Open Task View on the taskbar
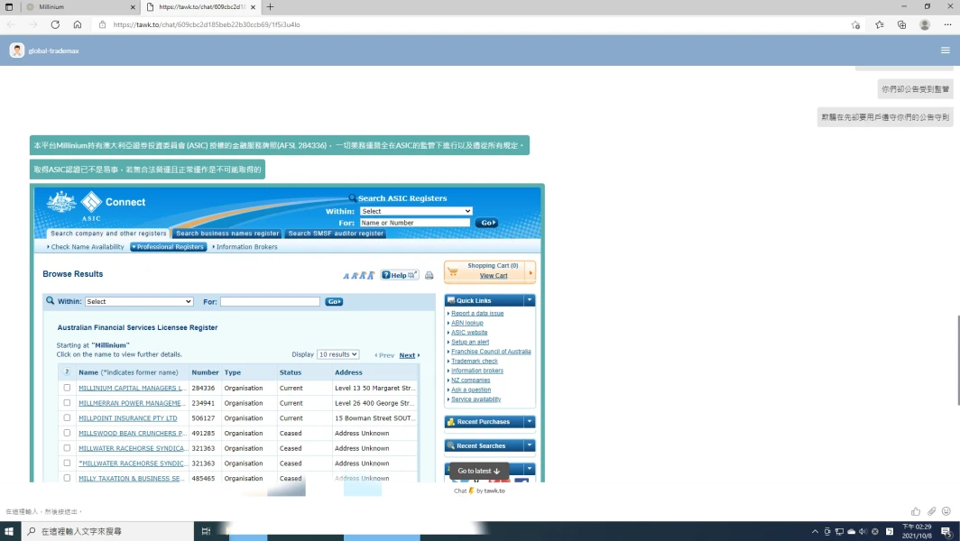The width and height of the screenshot is (960, 541). [x=206, y=531]
